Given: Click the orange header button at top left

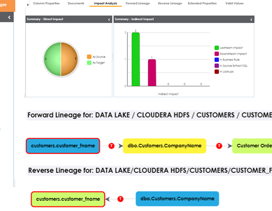Looking at the screenshot, I should tap(8, 6).
